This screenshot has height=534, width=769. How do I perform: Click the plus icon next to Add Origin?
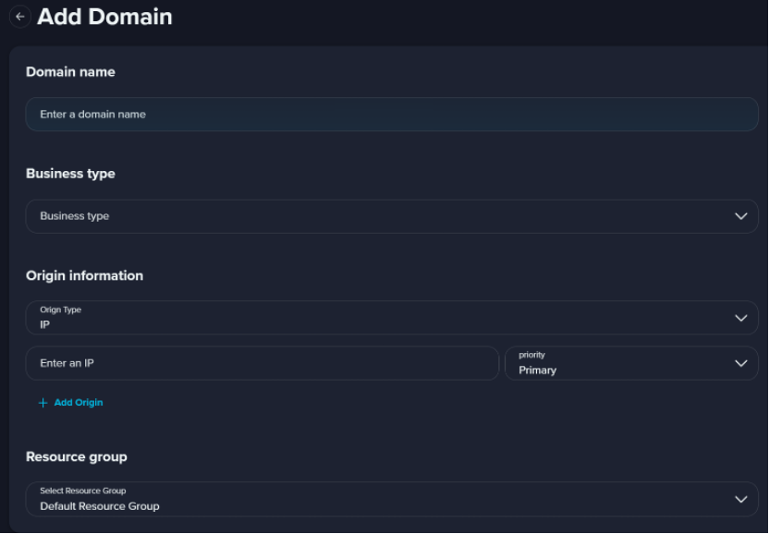(43, 403)
